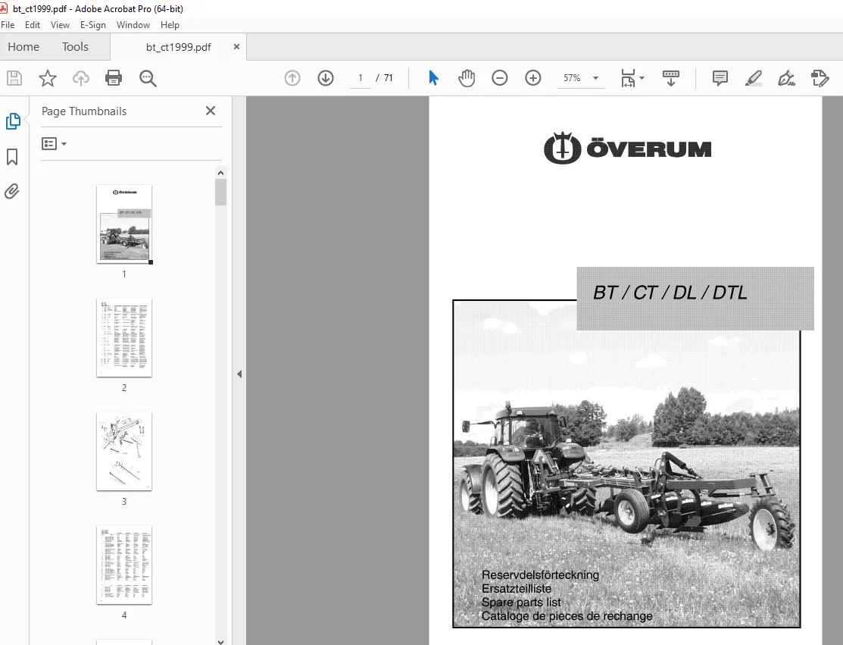Click the 'BT / CT / DL / DTL' title
The width and height of the screenshot is (843, 645).
tap(670, 293)
